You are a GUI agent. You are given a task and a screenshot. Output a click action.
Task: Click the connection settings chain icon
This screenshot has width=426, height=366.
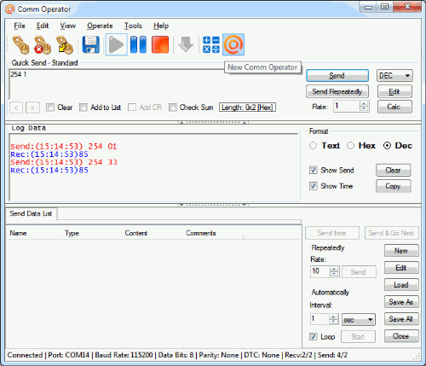(65, 44)
